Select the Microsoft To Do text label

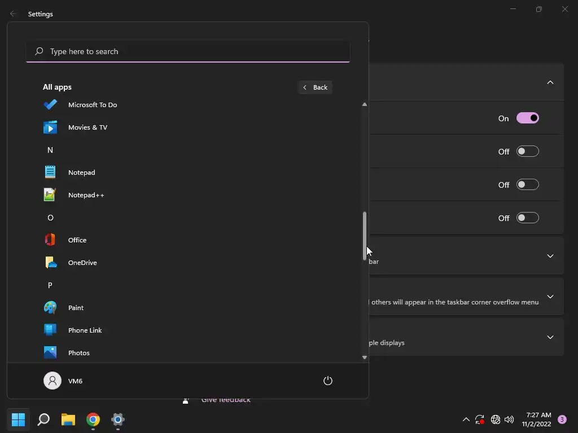(93, 104)
